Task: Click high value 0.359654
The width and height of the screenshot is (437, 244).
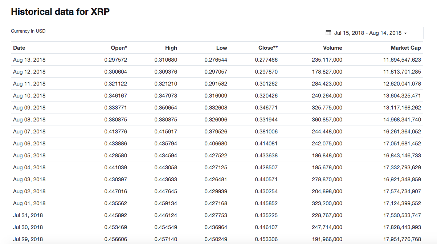Action: click(x=166, y=108)
